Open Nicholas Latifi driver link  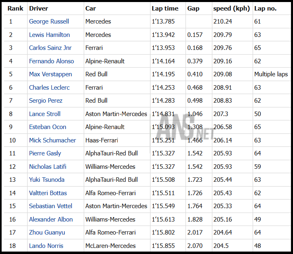[x=48, y=167]
